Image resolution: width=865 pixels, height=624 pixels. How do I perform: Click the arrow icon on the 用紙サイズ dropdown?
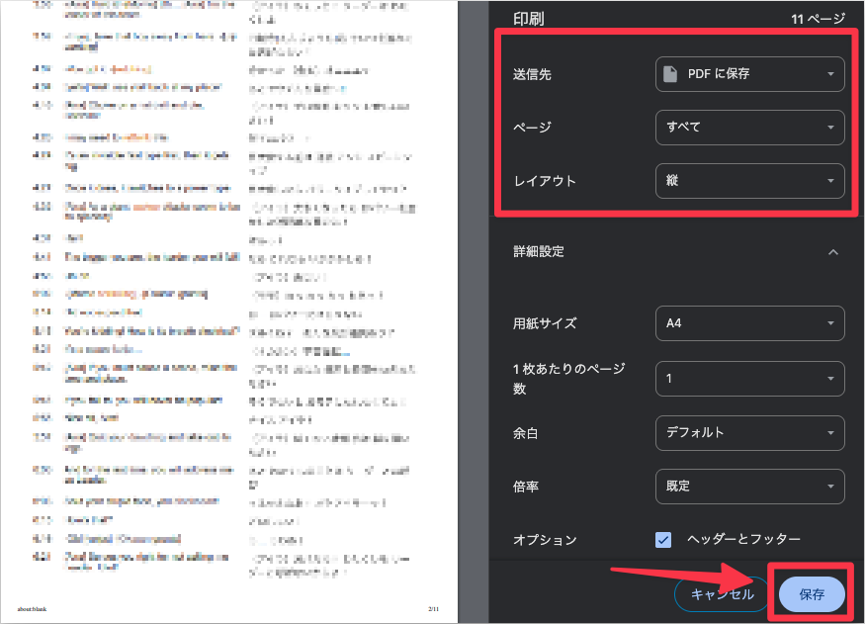pos(832,323)
